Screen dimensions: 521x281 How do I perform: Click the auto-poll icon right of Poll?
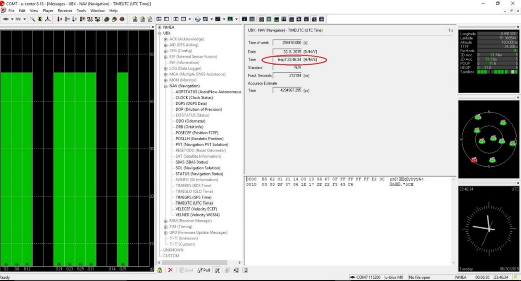217,270
